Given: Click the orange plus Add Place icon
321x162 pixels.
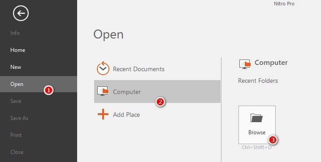Looking at the screenshot, I should (103, 114).
